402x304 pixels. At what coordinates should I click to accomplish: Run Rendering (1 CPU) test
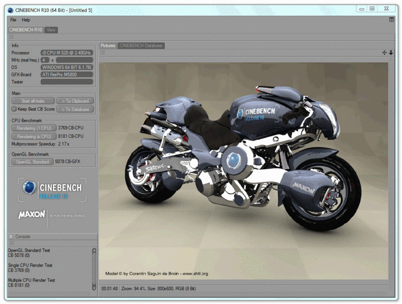pyautogui.click(x=33, y=128)
